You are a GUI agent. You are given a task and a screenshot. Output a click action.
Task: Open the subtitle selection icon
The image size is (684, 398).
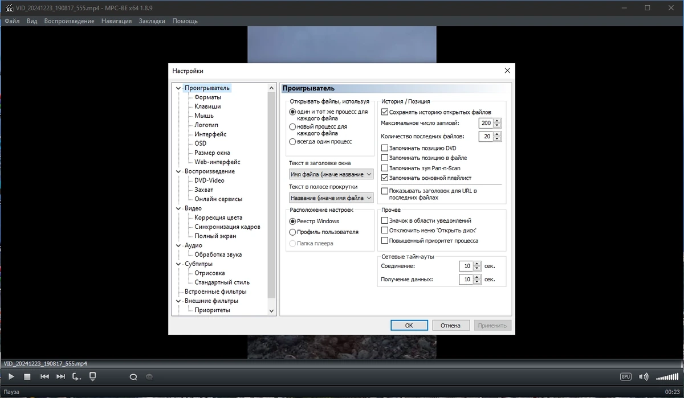point(149,377)
